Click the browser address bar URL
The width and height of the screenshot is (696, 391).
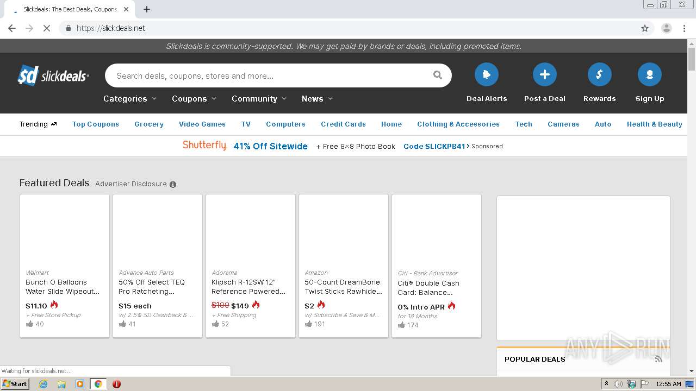point(111,28)
